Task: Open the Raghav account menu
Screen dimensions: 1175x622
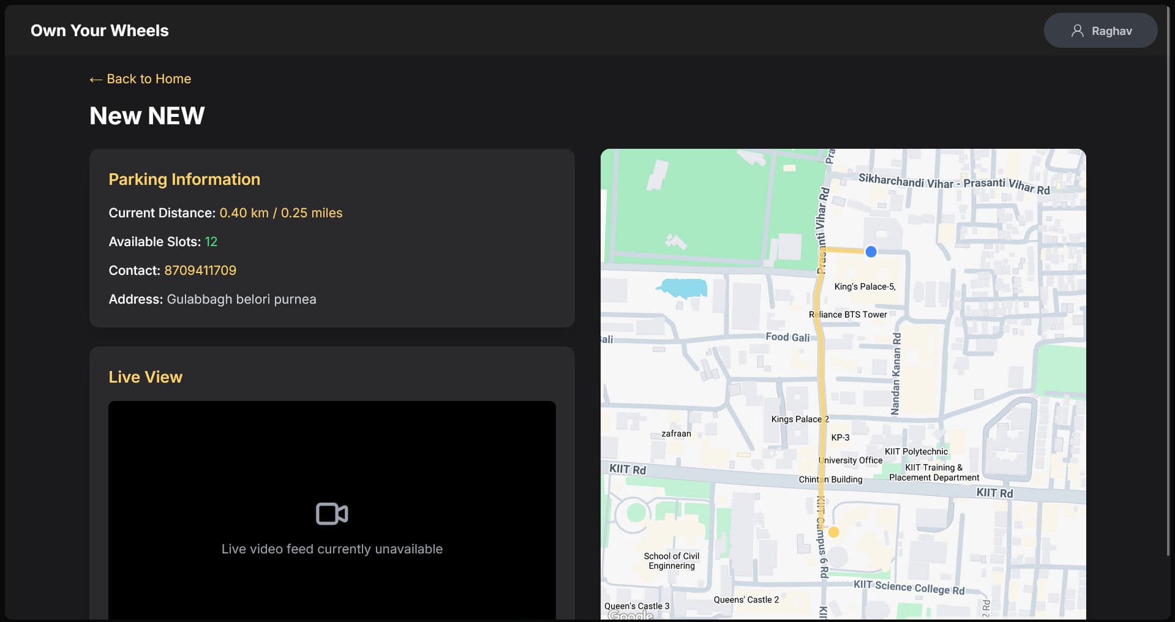Action: (x=1100, y=30)
